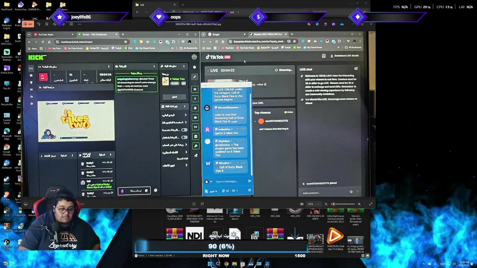The width and height of the screenshot is (477, 268).
Task: Bookmark Kick page with star icon
Action: [126, 42]
